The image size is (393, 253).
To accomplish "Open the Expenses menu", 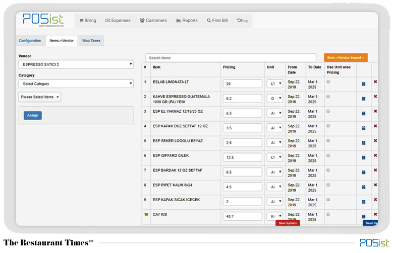I will point(118,21).
